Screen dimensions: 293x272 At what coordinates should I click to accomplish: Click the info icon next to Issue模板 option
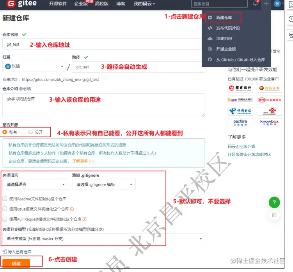click(x=72, y=209)
